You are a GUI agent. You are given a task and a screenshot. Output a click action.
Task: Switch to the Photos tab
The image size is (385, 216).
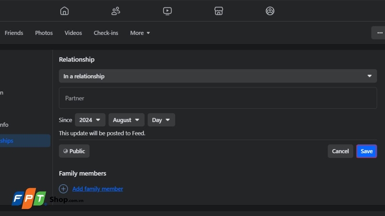pyautogui.click(x=44, y=33)
